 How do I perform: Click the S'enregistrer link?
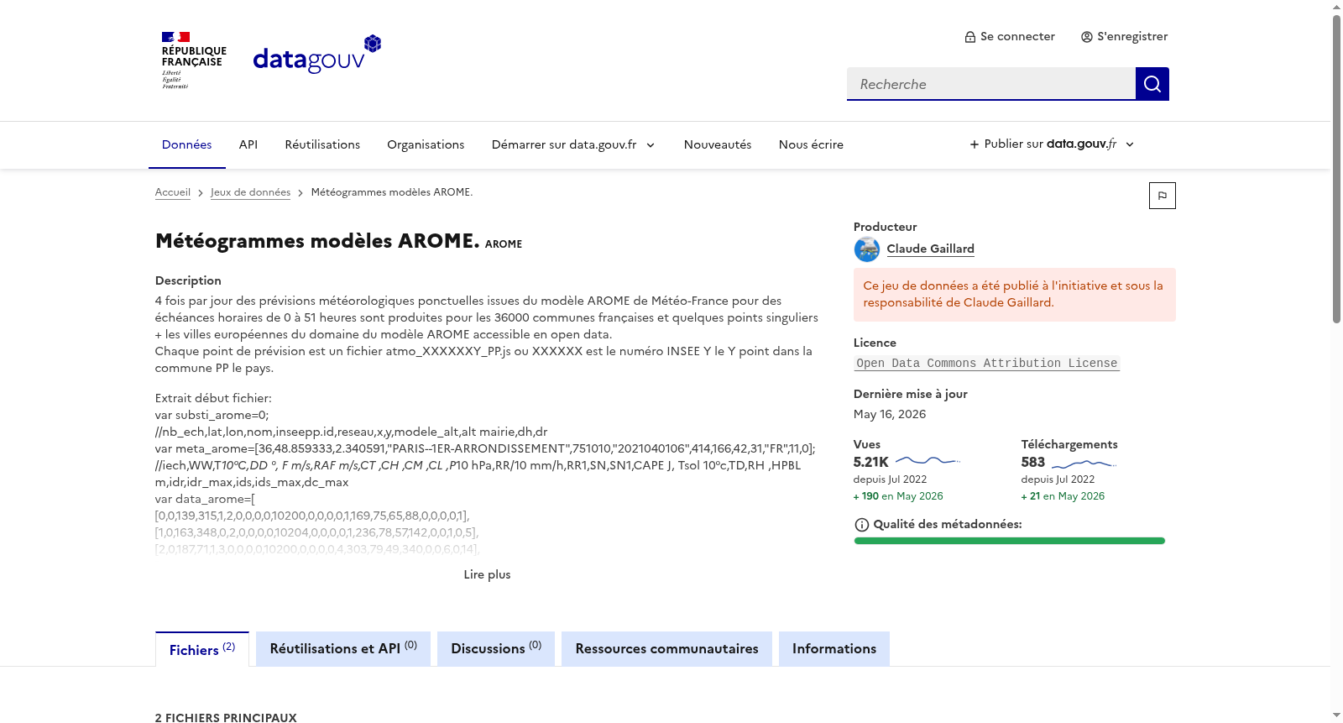click(x=1125, y=37)
